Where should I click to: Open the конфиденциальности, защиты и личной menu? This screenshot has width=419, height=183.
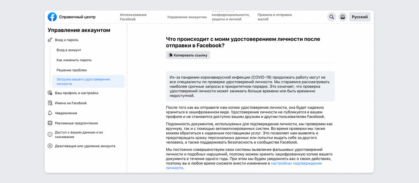230,17
